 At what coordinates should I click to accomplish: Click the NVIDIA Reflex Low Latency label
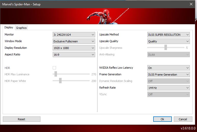(116, 68)
